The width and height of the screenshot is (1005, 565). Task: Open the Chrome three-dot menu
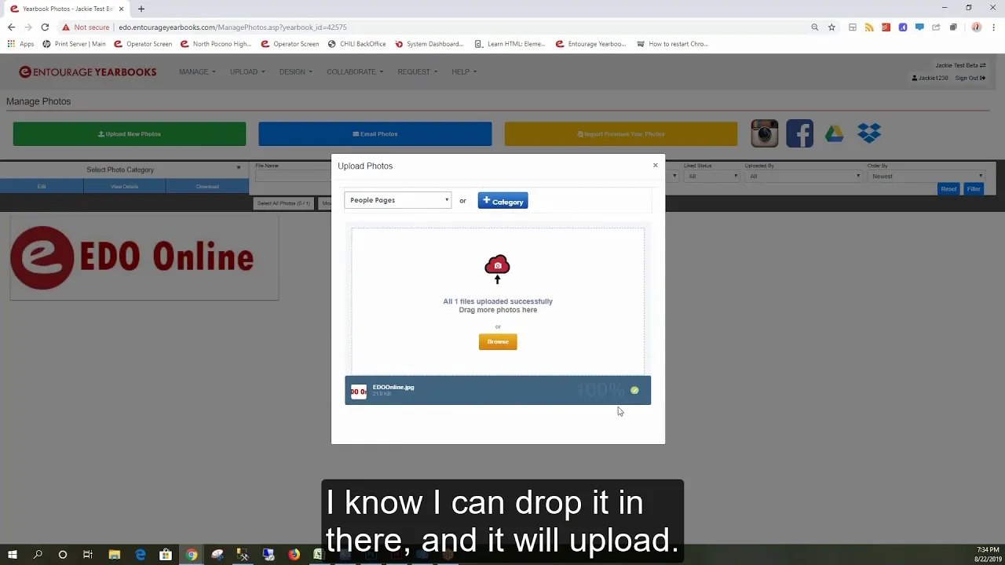pyautogui.click(x=994, y=27)
